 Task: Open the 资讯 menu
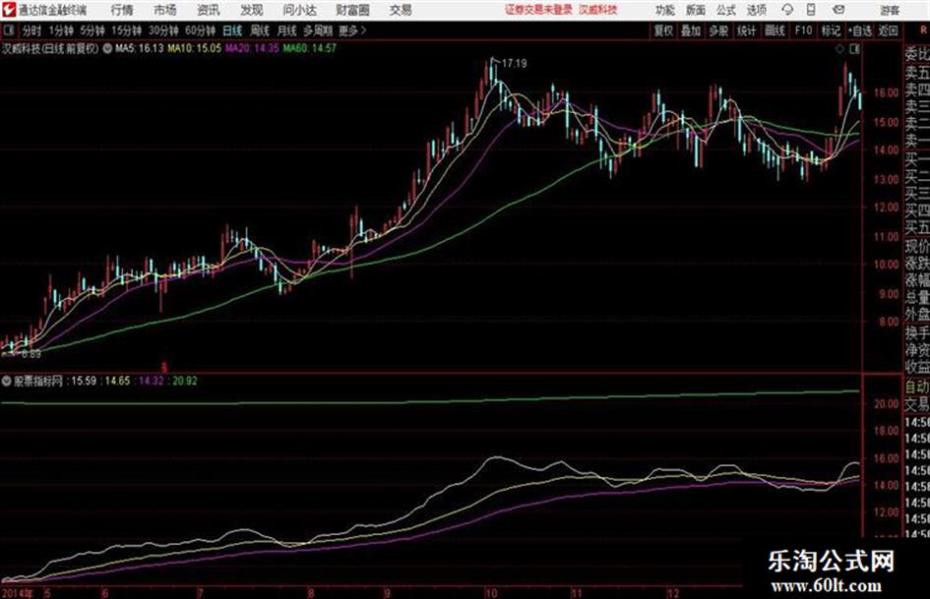[209, 10]
